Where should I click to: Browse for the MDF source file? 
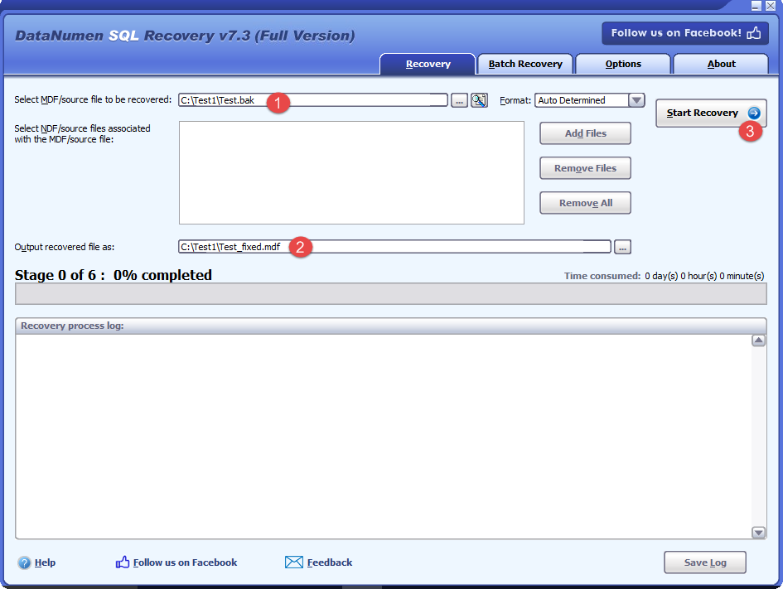(x=460, y=100)
